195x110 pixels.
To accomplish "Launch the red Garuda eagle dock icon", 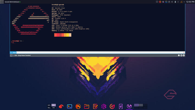I will [61, 106].
